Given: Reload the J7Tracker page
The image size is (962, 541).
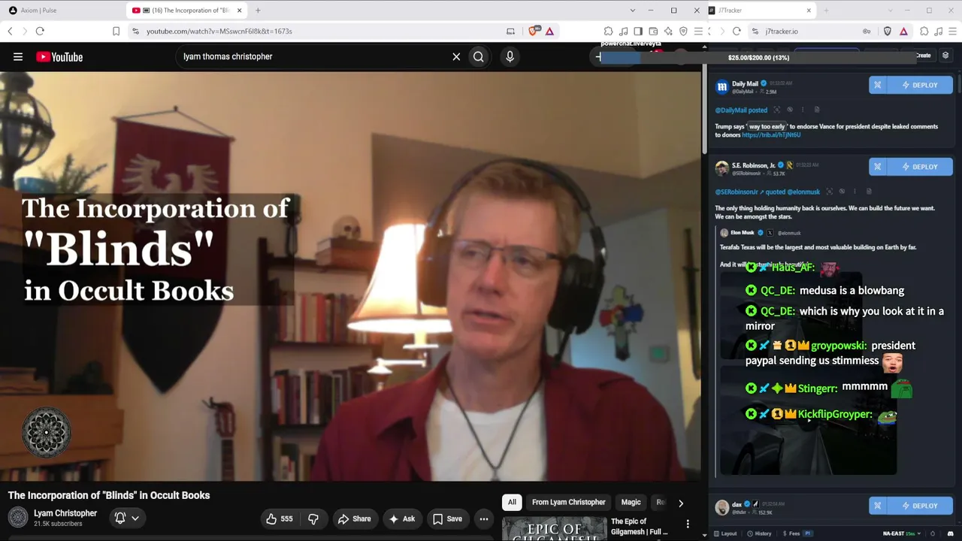Looking at the screenshot, I should [737, 31].
